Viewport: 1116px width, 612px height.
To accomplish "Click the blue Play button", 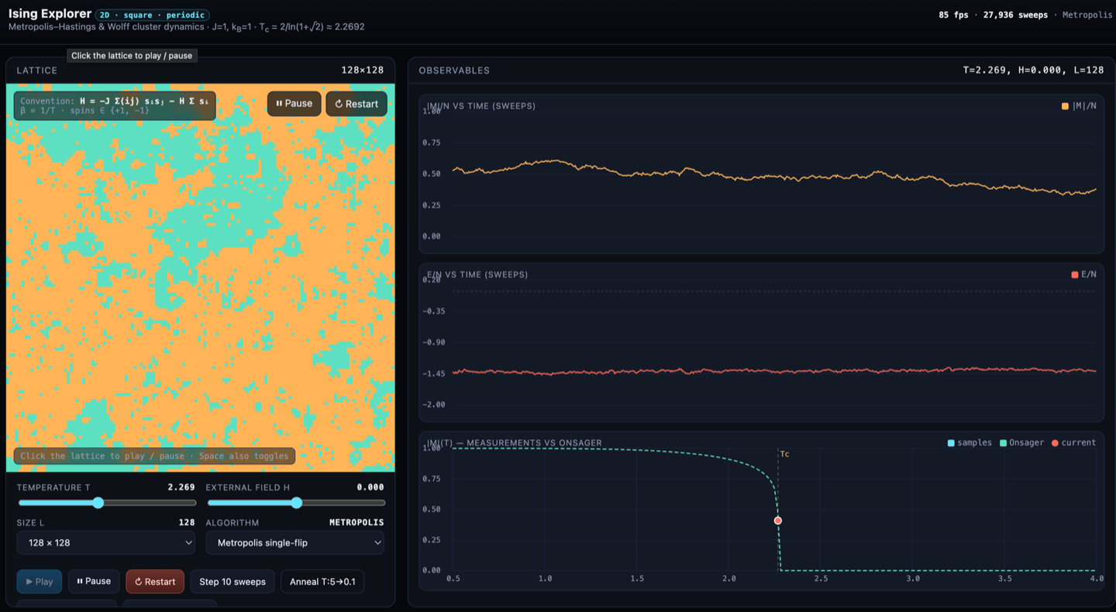I will click(x=40, y=582).
